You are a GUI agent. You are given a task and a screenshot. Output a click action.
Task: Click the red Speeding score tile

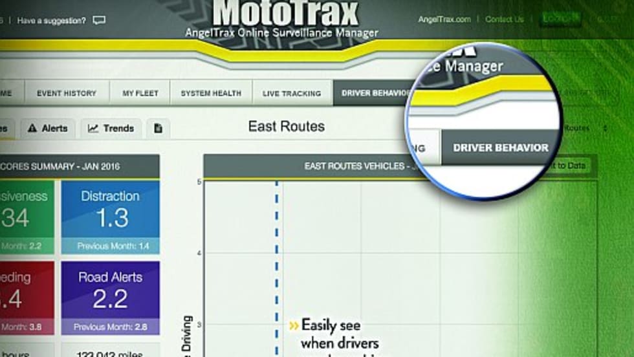coord(26,297)
